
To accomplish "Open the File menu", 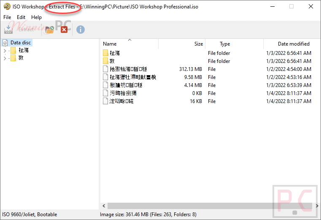I will (7, 17).
